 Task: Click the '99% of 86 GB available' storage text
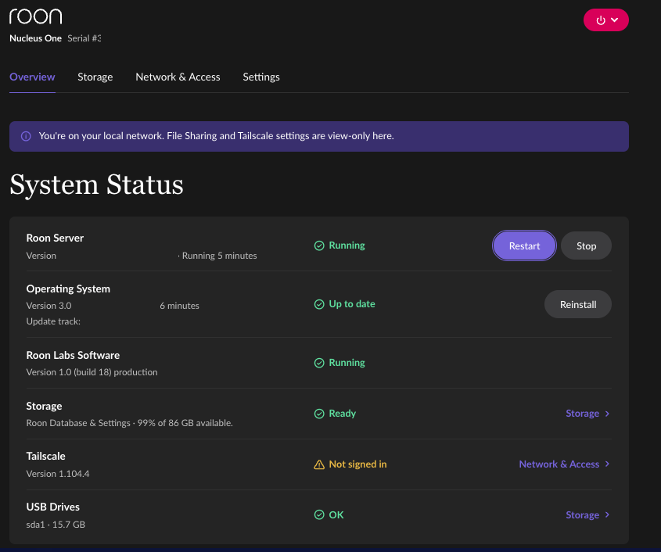[185, 423]
